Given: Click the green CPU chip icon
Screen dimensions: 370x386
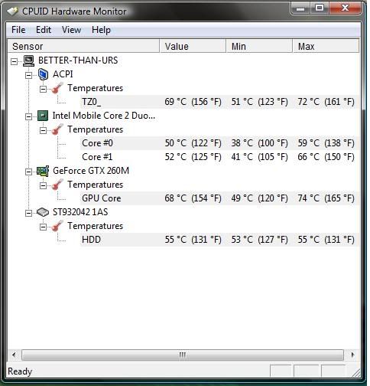Looking at the screenshot, I should [x=43, y=116].
